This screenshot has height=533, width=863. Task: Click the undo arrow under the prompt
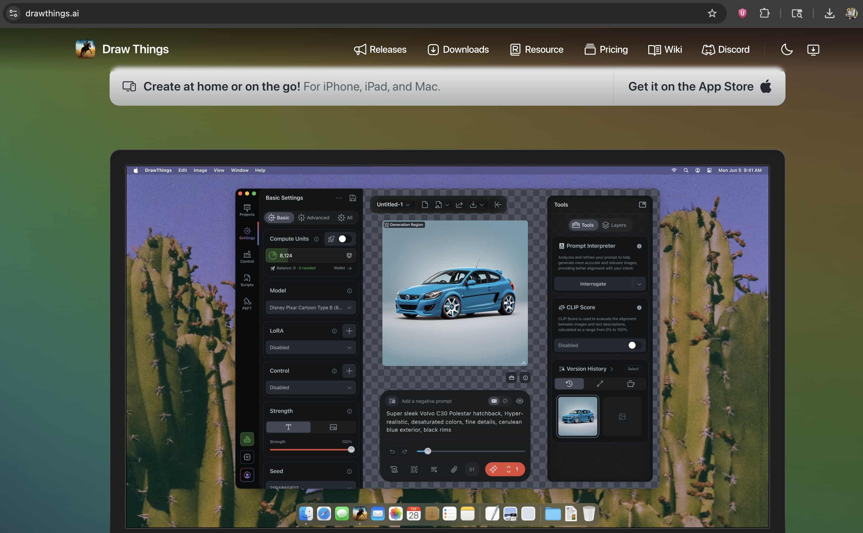(392, 451)
